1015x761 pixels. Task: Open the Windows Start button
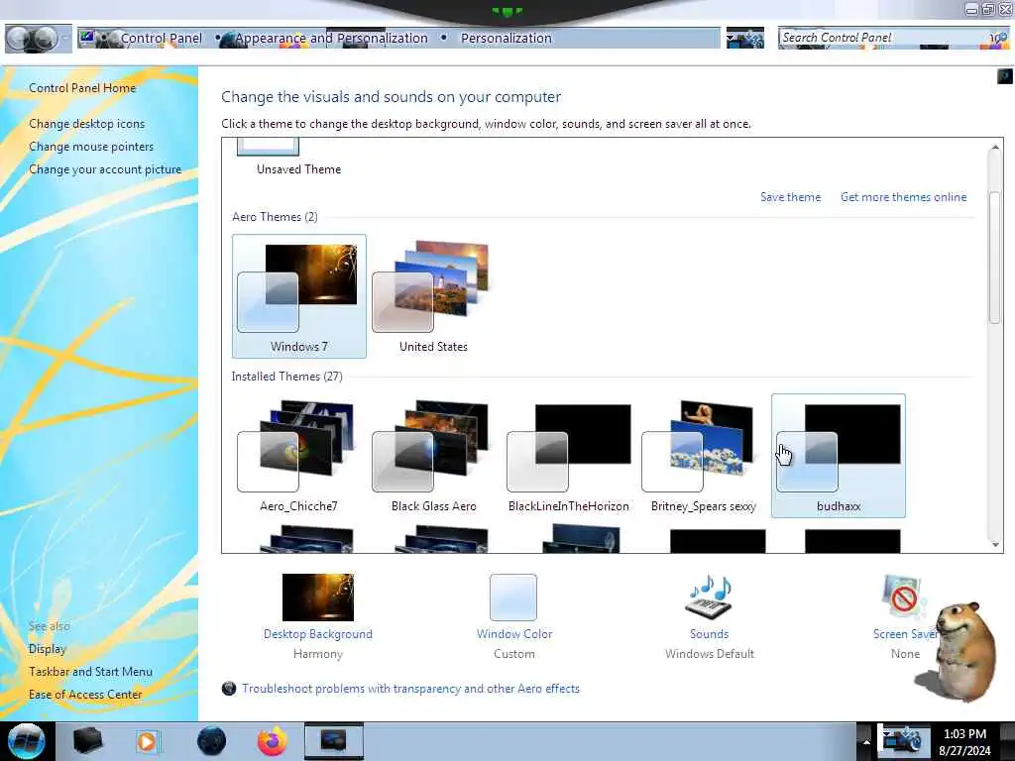point(26,741)
